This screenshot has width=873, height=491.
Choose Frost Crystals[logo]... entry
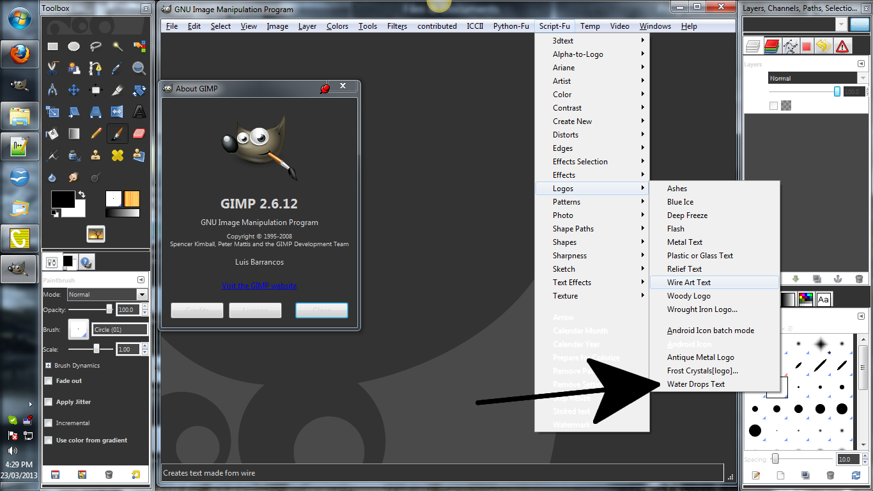715,371
